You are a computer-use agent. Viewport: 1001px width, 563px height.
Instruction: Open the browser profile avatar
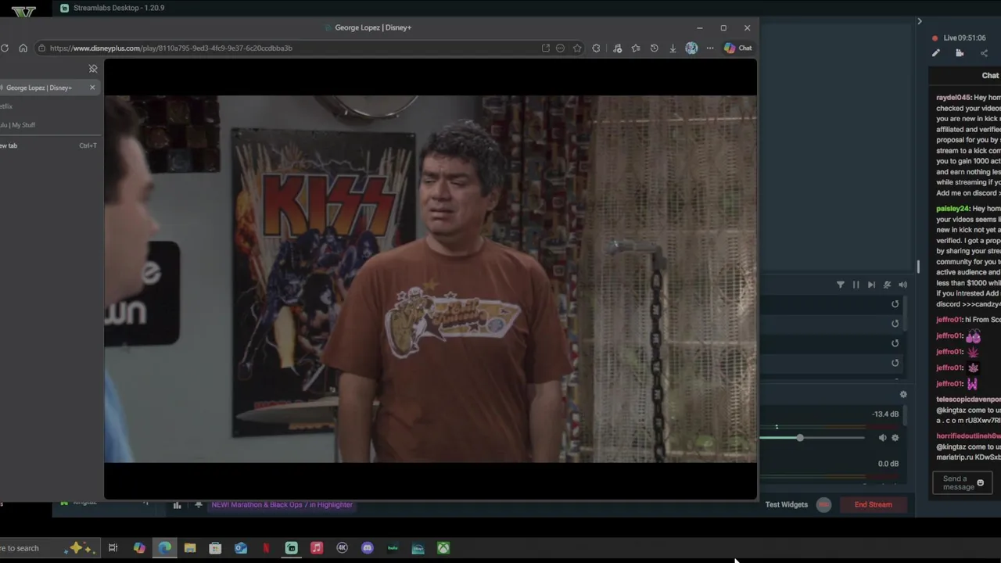point(691,48)
